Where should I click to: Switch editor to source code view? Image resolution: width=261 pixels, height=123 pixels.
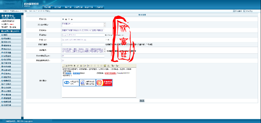pos(69,66)
